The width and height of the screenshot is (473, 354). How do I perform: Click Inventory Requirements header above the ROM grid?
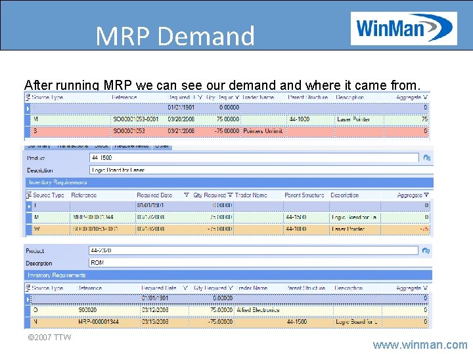(x=229, y=275)
